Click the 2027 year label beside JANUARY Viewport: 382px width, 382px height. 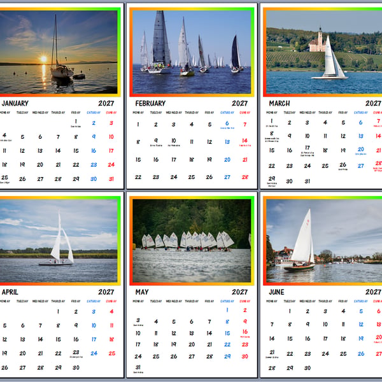pos(106,103)
